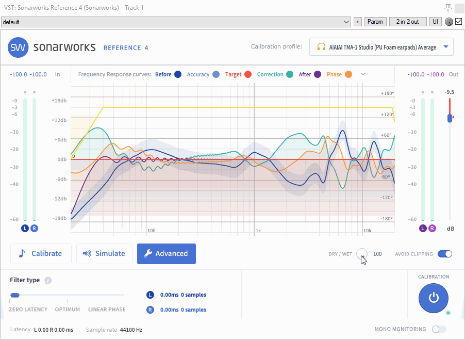Viewport: 465px width, 340px height.
Task: Open the default preset dropdown
Action: click(x=347, y=22)
